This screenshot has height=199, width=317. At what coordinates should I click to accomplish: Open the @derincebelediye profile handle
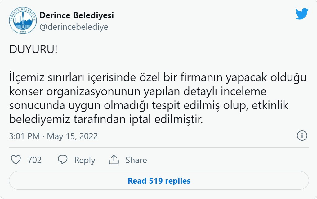tap(74, 27)
